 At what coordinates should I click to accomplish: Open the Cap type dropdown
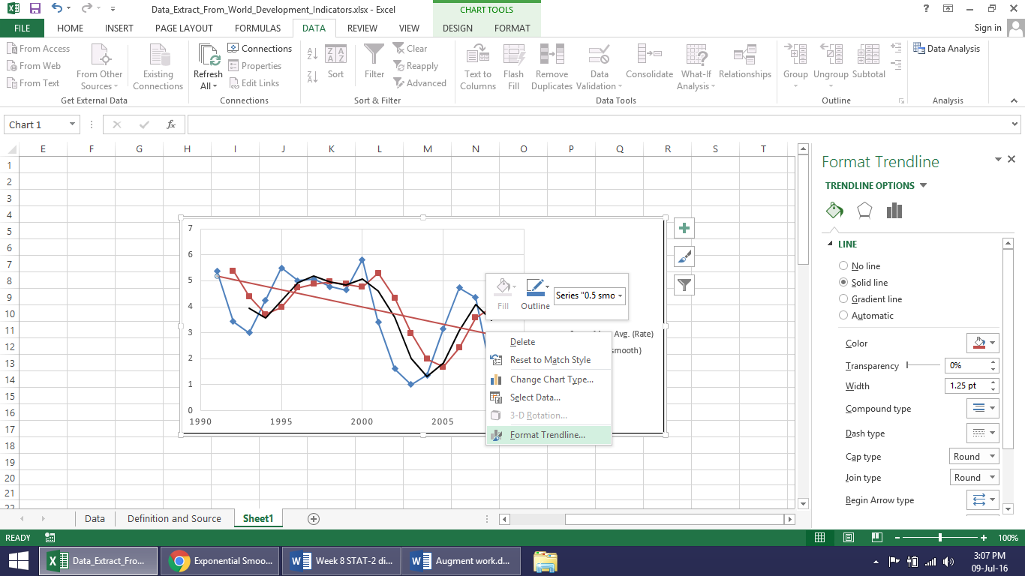974,457
